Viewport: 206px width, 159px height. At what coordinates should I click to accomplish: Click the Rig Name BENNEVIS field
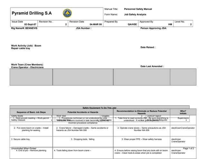[x=24, y=28]
